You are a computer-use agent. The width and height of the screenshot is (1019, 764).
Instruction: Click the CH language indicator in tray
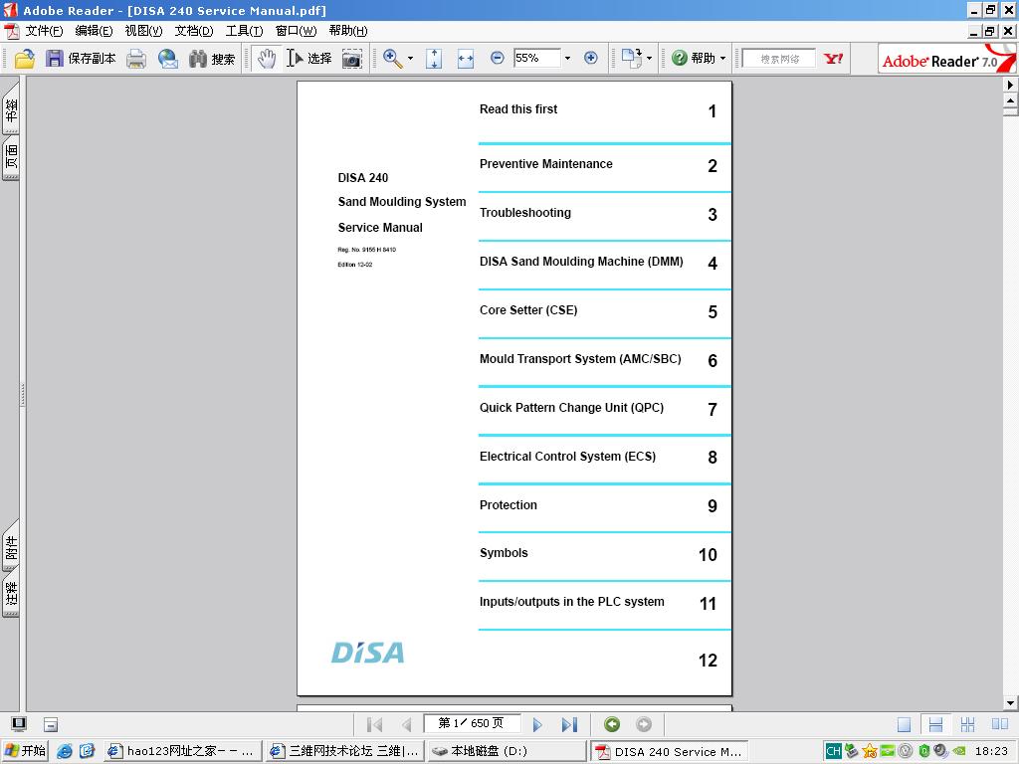tap(833, 751)
